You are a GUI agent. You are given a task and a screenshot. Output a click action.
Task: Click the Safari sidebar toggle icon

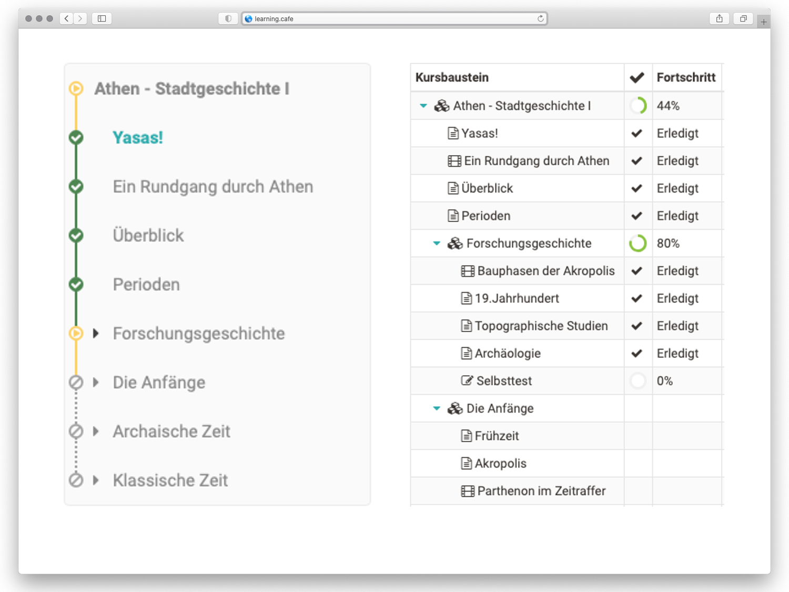pyautogui.click(x=102, y=18)
